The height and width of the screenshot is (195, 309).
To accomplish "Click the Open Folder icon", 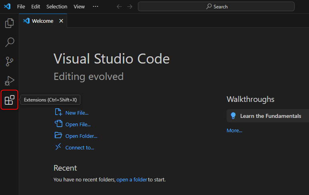I will click(x=58, y=135).
